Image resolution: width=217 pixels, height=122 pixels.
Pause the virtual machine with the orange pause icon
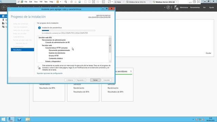58,2
